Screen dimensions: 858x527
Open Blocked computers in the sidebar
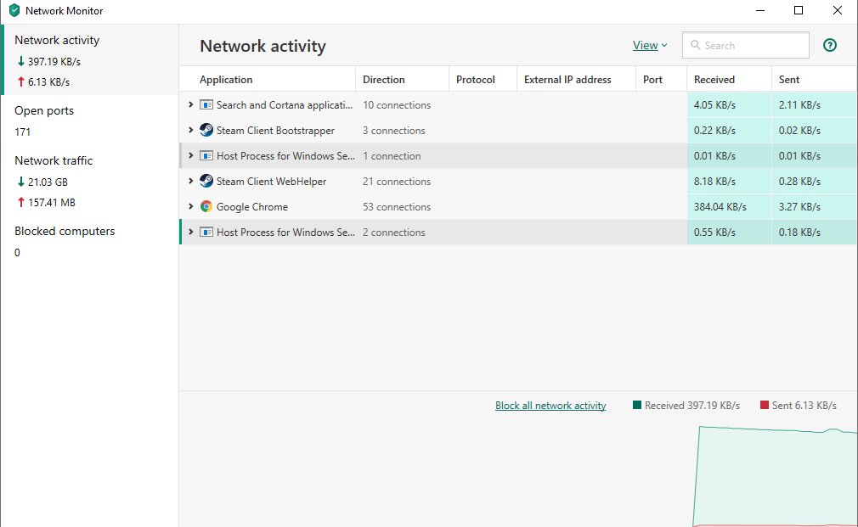pyautogui.click(x=65, y=232)
